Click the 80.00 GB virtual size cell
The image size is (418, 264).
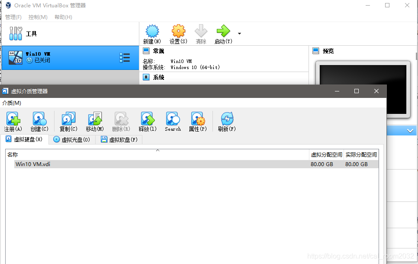pos(322,164)
